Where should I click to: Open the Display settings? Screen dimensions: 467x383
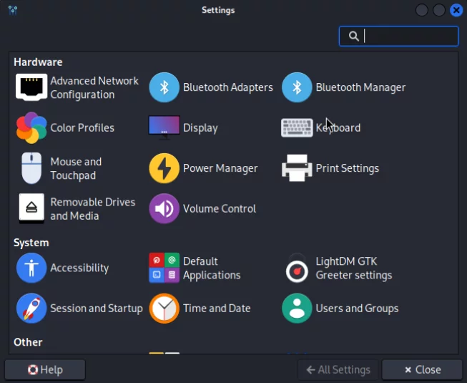pos(183,128)
